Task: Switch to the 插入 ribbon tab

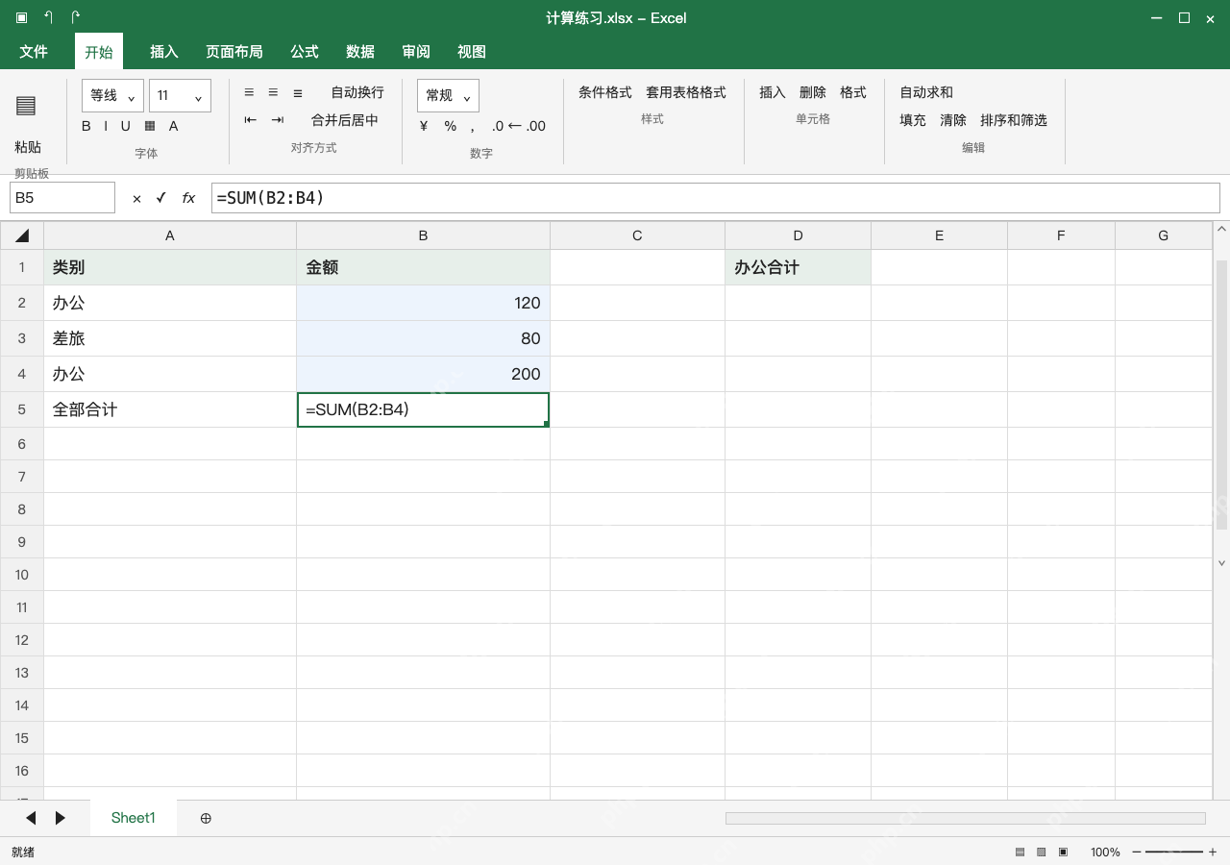Action: (x=164, y=52)
